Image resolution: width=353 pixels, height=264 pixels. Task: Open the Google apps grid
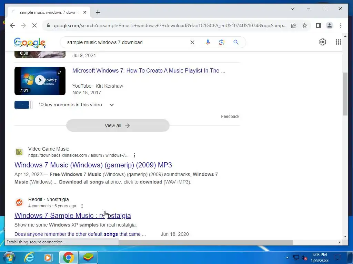[x=339, y=42]
